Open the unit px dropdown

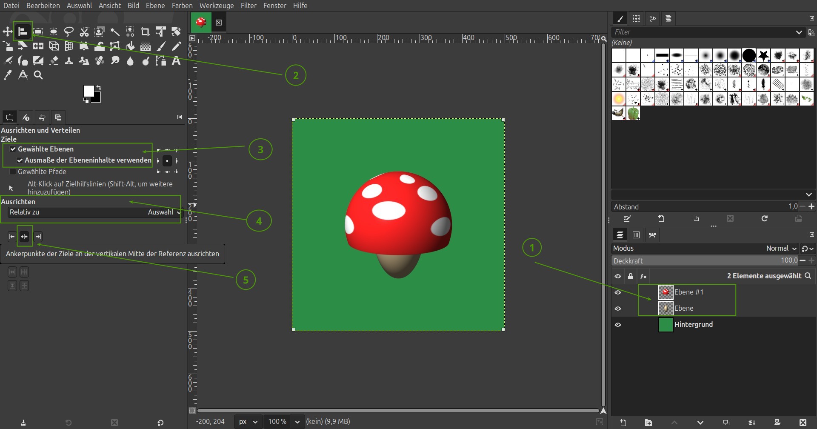coord(249,422)
